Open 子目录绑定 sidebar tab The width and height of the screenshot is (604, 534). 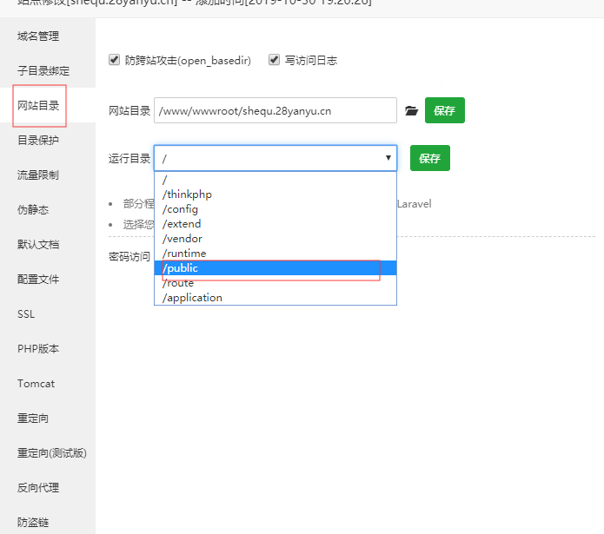(x=48, y=70)
